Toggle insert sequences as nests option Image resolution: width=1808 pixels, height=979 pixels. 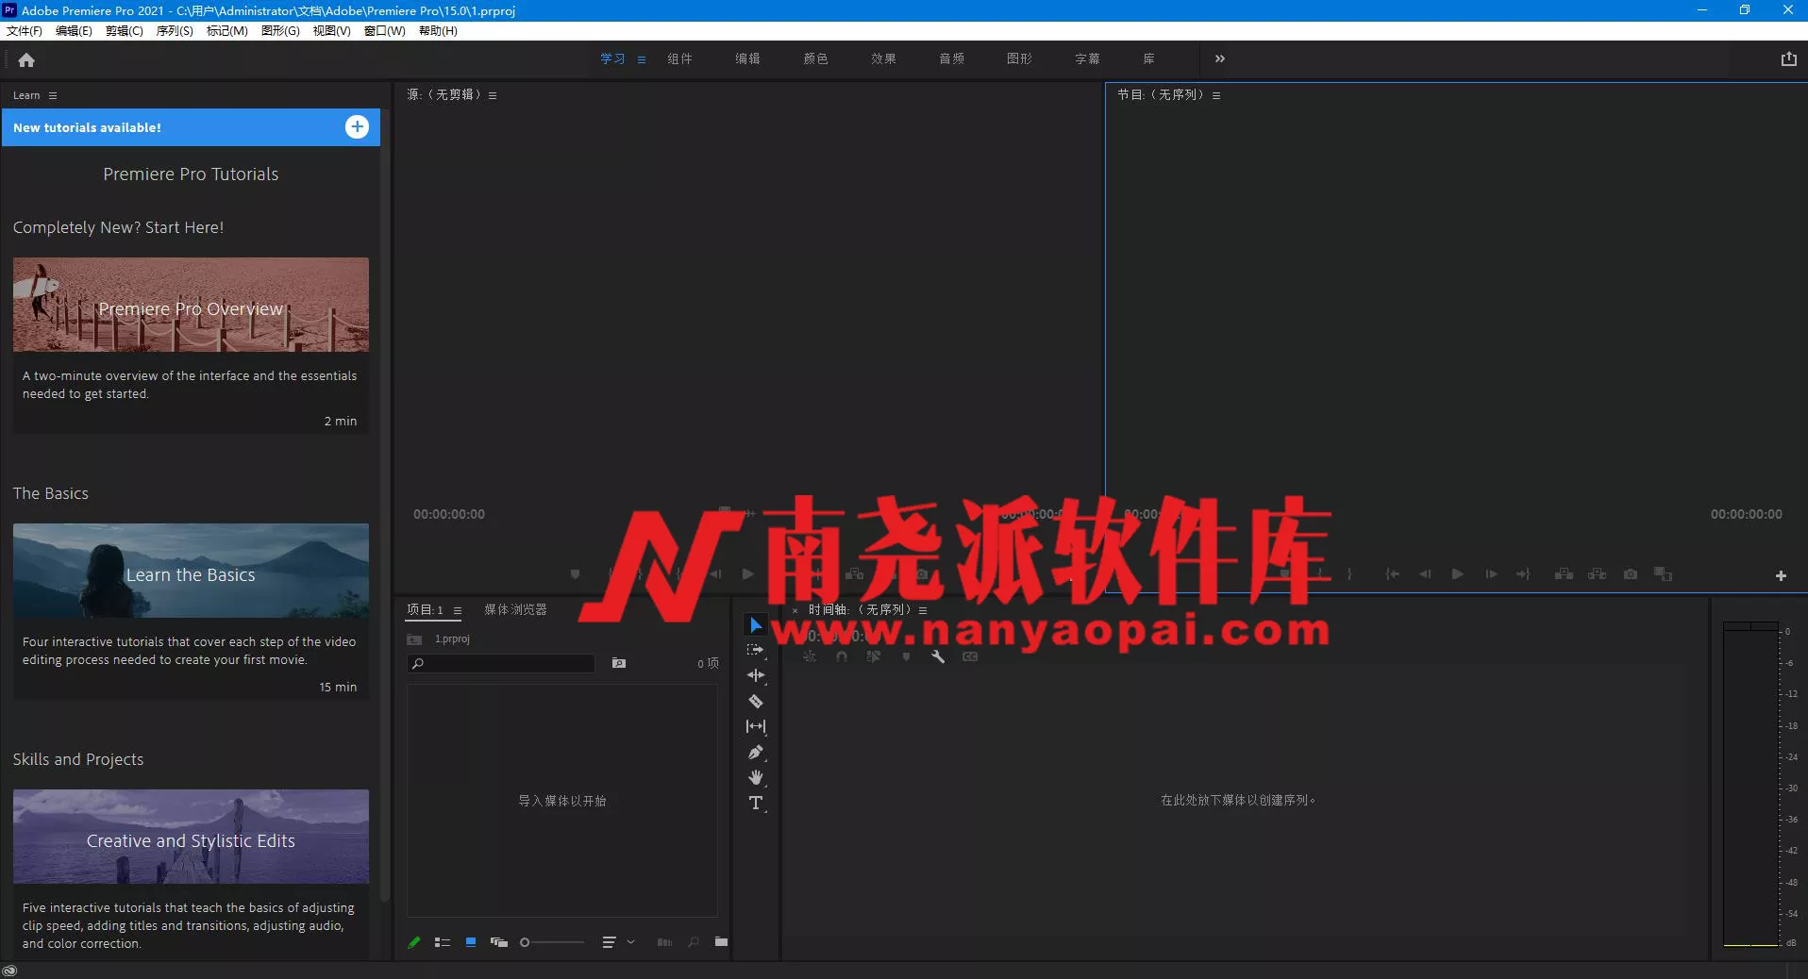coord(810,656)
